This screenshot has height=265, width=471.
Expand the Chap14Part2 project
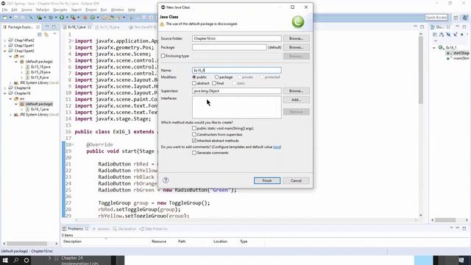pyautogui.click(x=5, y=40)
